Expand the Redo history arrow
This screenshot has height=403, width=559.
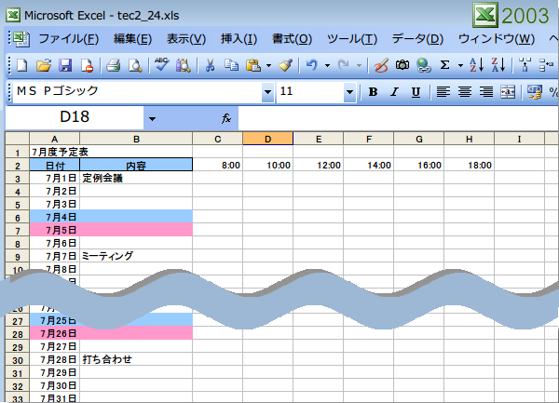[359, 65]
